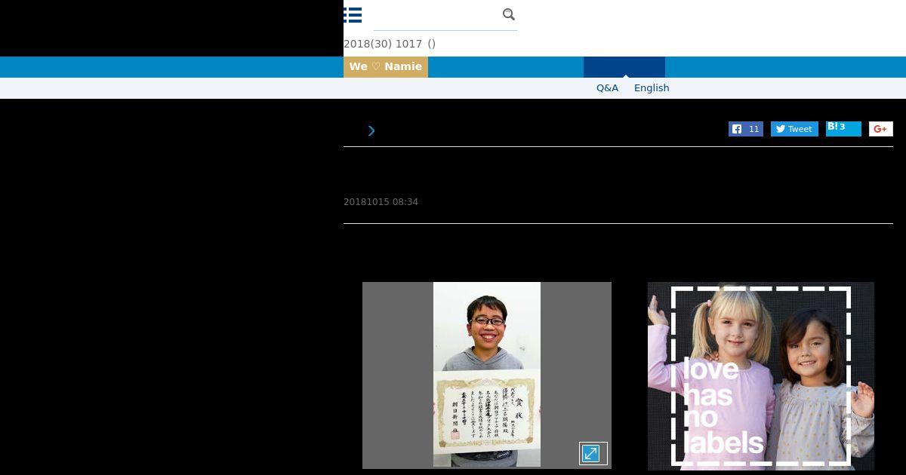The height and width of the screenshot is (475, 906).
Task: Tweet this article
Action: pos(794,129)
